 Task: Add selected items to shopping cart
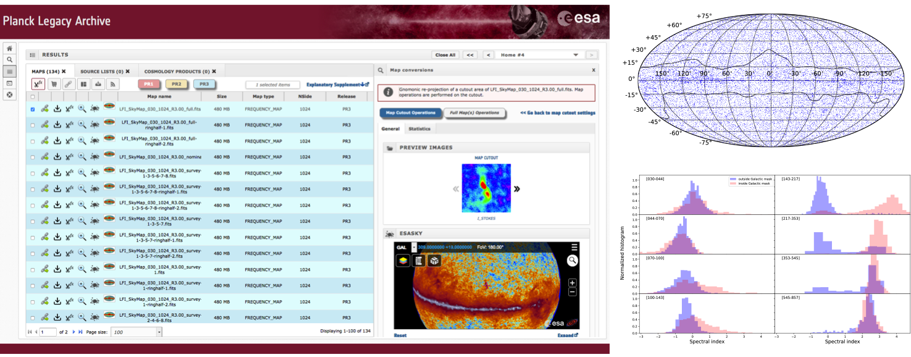pyautogui.click(x=54, y=84)
